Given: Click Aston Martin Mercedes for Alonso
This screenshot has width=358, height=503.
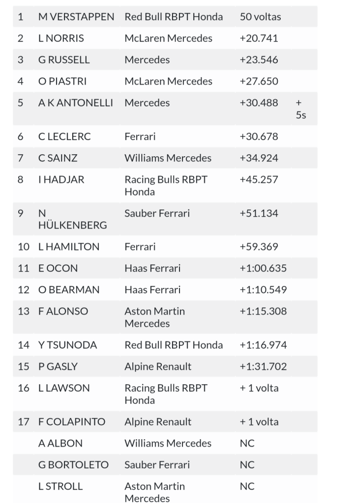Looking at the screenshot, I should pos(154,317).
